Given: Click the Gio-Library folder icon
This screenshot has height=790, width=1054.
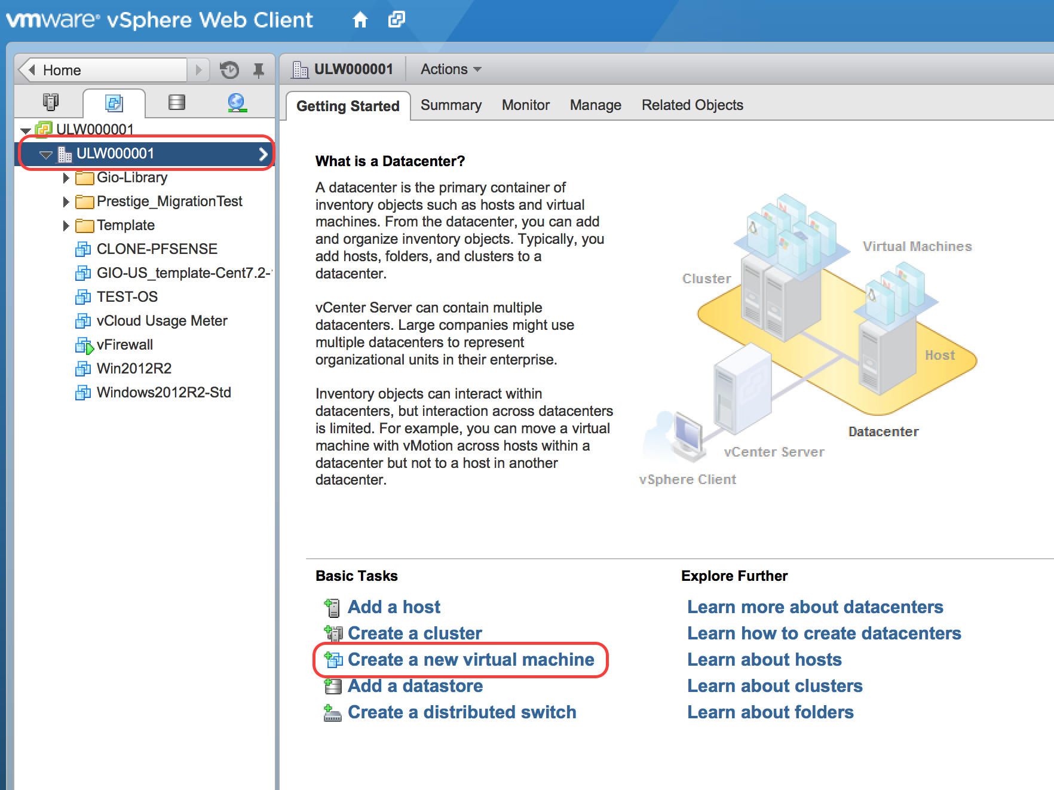Looking at the screenshot, I should point(85,178).
